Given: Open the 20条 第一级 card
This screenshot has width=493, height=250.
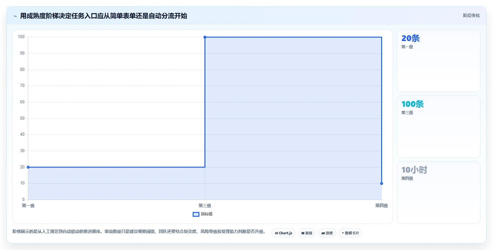Looking at the screenshot, I should click(438, 61).
